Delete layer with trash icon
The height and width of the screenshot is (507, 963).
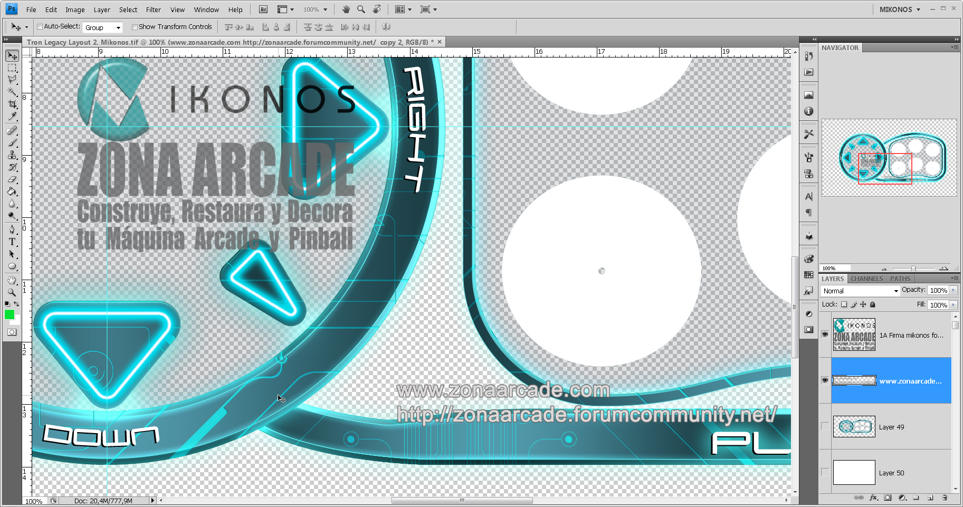click(945, 498)
